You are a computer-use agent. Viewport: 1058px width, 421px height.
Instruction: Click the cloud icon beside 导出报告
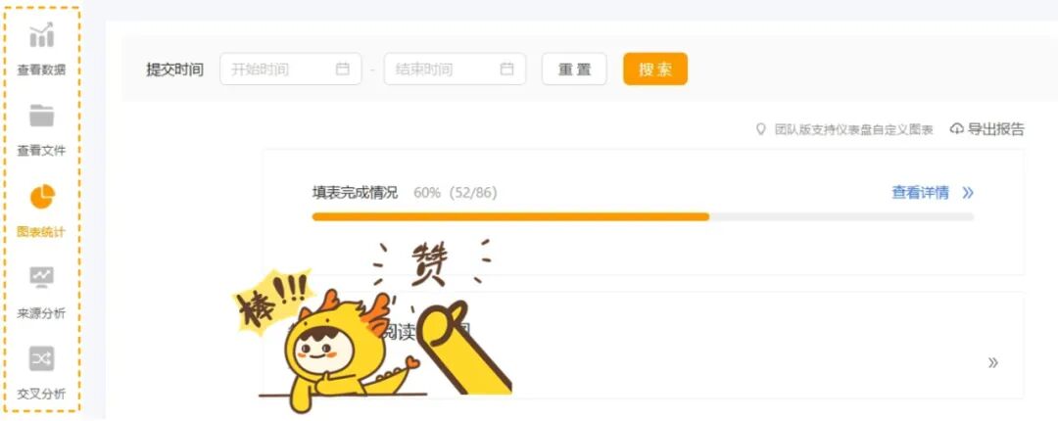pos(956,129)
